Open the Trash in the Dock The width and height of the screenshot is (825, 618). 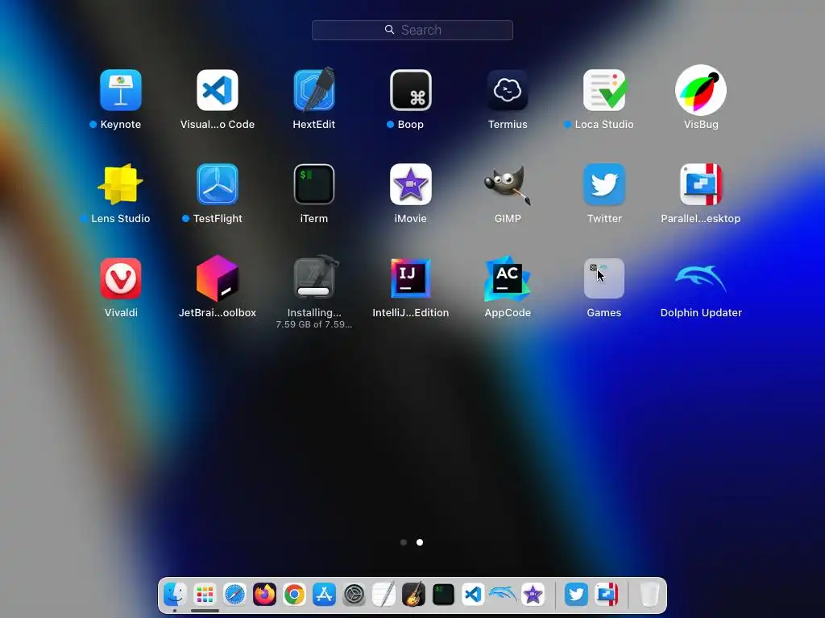649,595
